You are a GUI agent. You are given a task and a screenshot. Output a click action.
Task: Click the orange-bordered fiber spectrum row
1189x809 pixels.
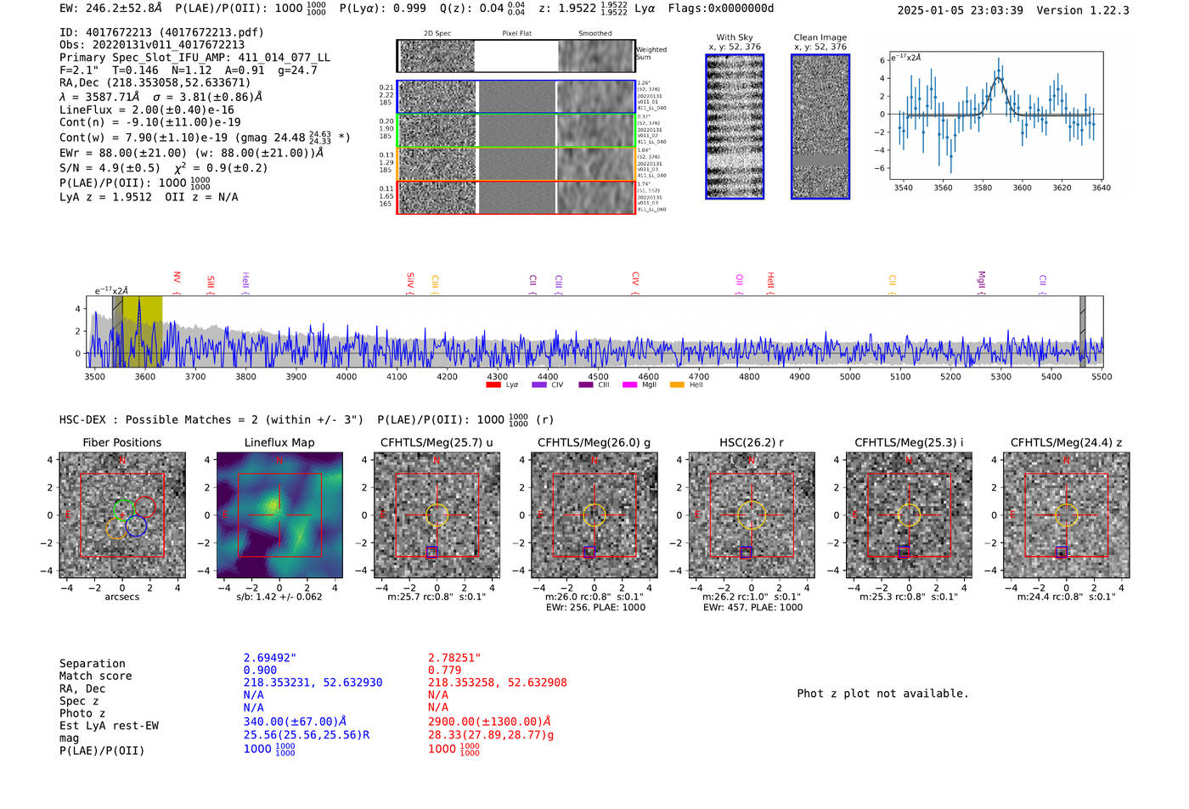[516, 164]
